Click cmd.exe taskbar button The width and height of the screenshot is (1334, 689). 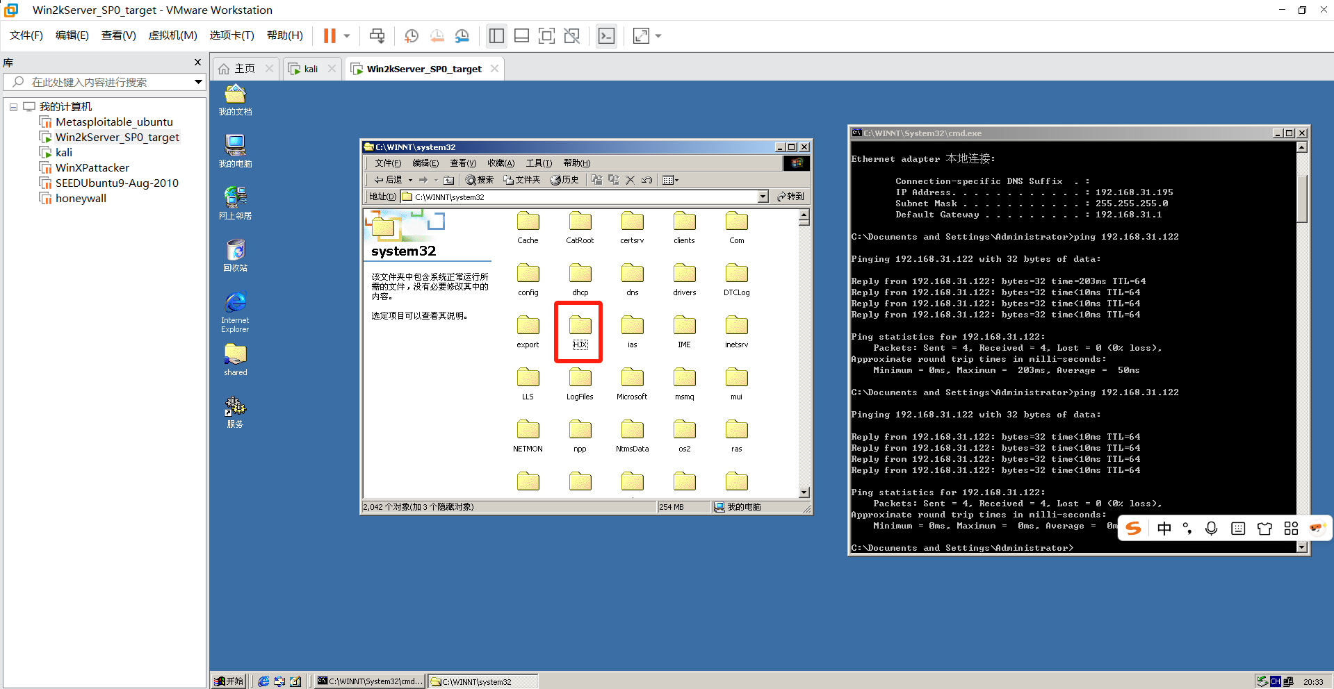pos(370,681)
